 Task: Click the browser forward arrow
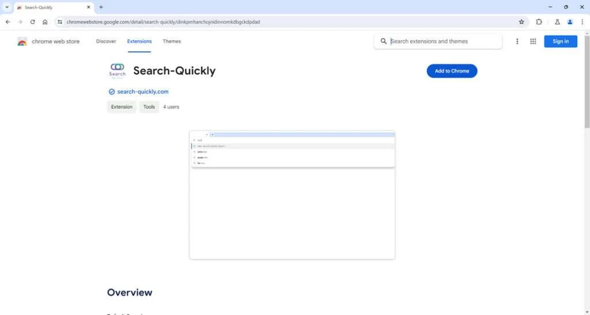[20, 22]
